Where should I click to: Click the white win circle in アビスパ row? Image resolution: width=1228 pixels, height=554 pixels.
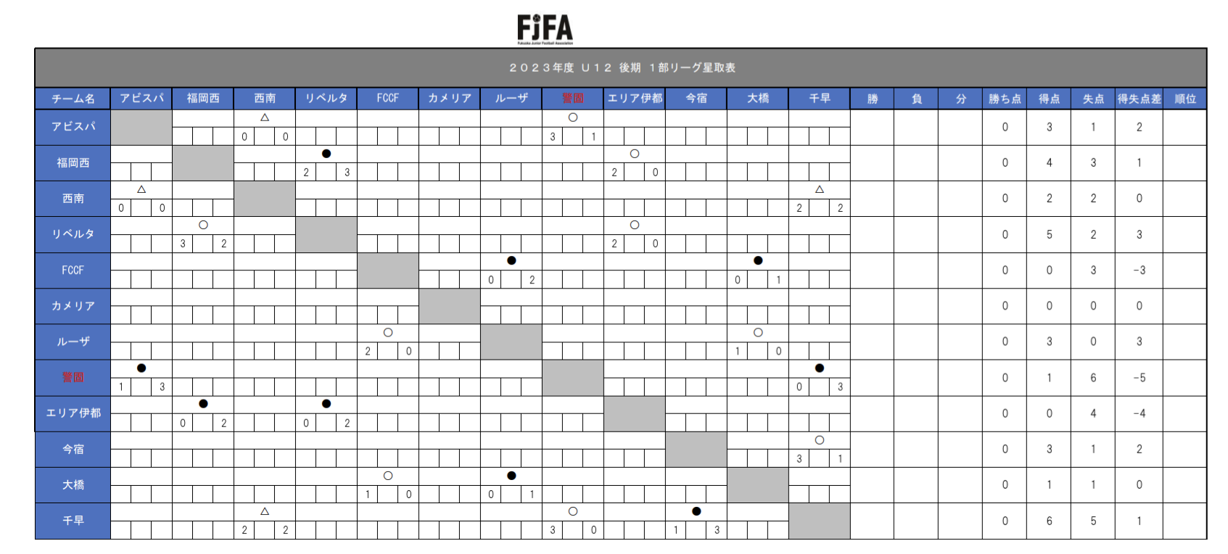pyautogui.click(x=573, y=117)
